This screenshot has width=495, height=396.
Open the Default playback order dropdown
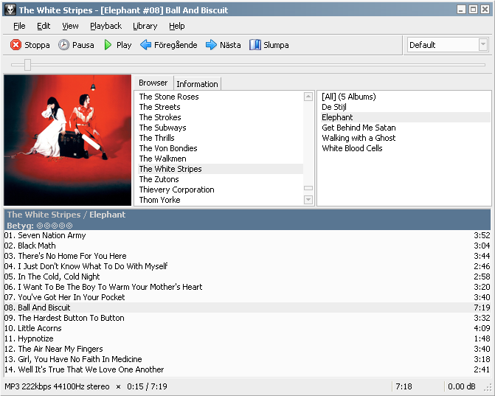pos(483,45)
